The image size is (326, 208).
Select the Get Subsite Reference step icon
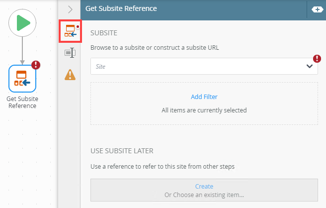pyautogui.click(x=22, y=78)
